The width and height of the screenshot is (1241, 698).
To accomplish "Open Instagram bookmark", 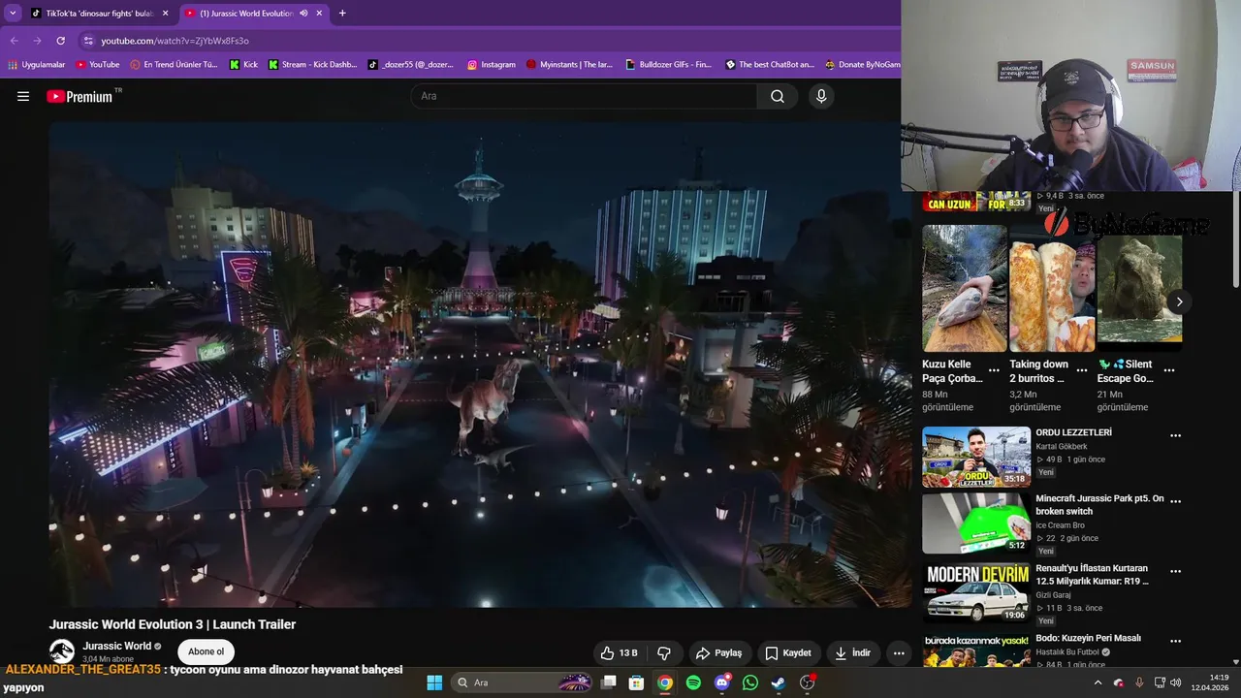I will click(x=492, y=65).
